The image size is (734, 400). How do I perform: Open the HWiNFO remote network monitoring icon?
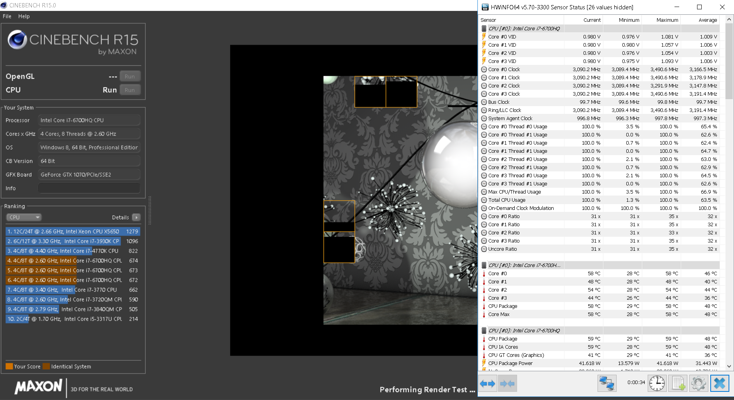pos(607,383)
